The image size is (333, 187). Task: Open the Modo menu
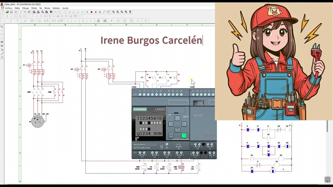click(34, 8)
